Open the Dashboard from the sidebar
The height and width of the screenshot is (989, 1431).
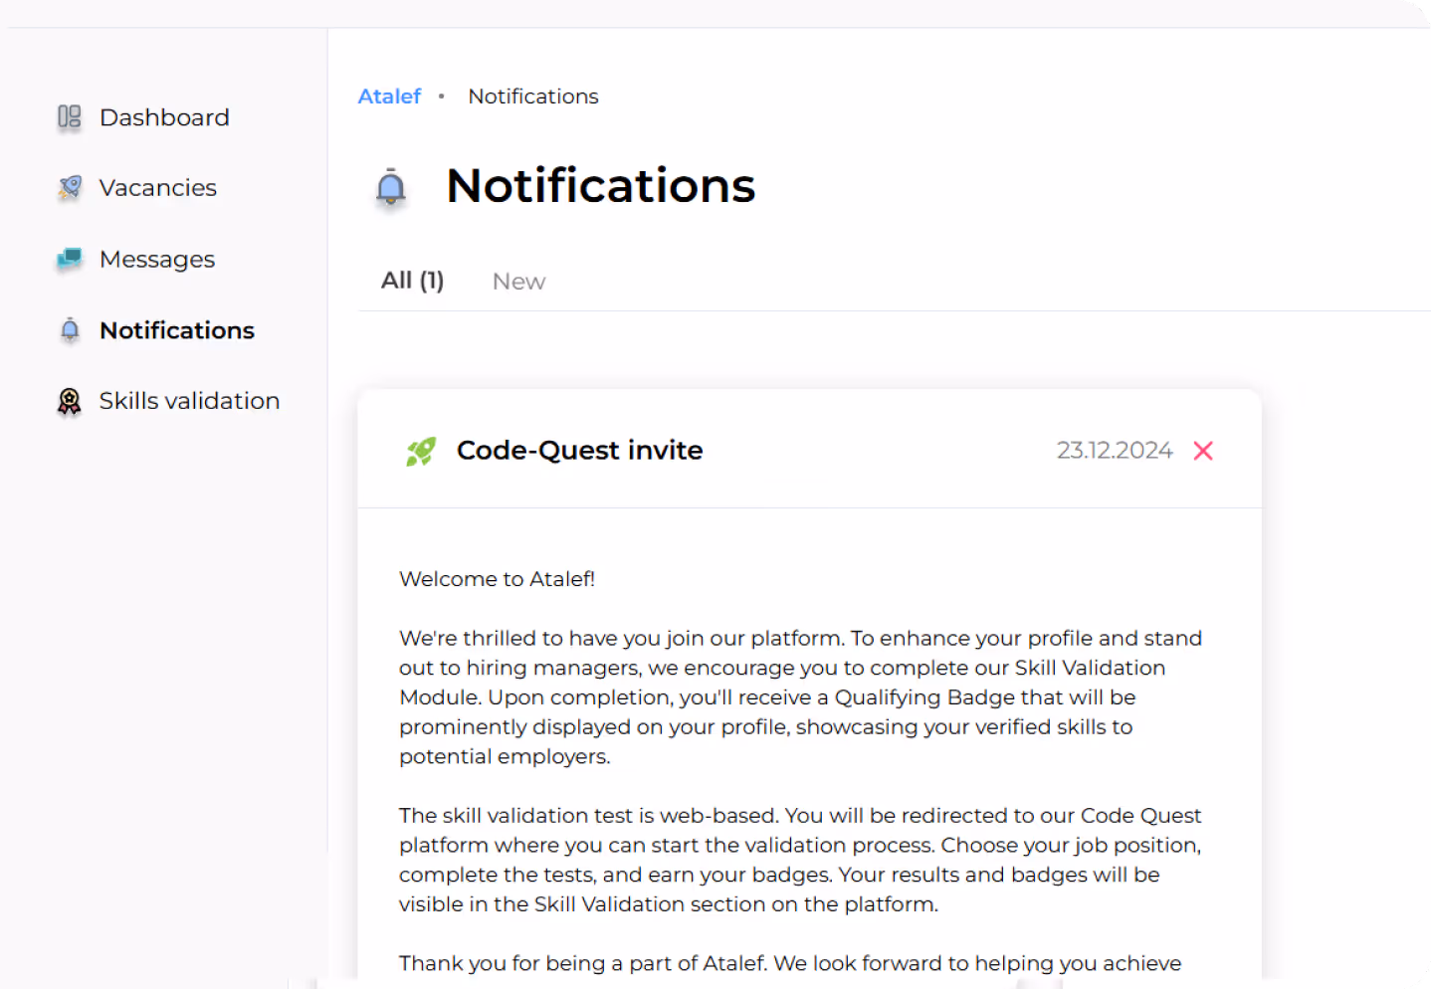pos(163,116)
